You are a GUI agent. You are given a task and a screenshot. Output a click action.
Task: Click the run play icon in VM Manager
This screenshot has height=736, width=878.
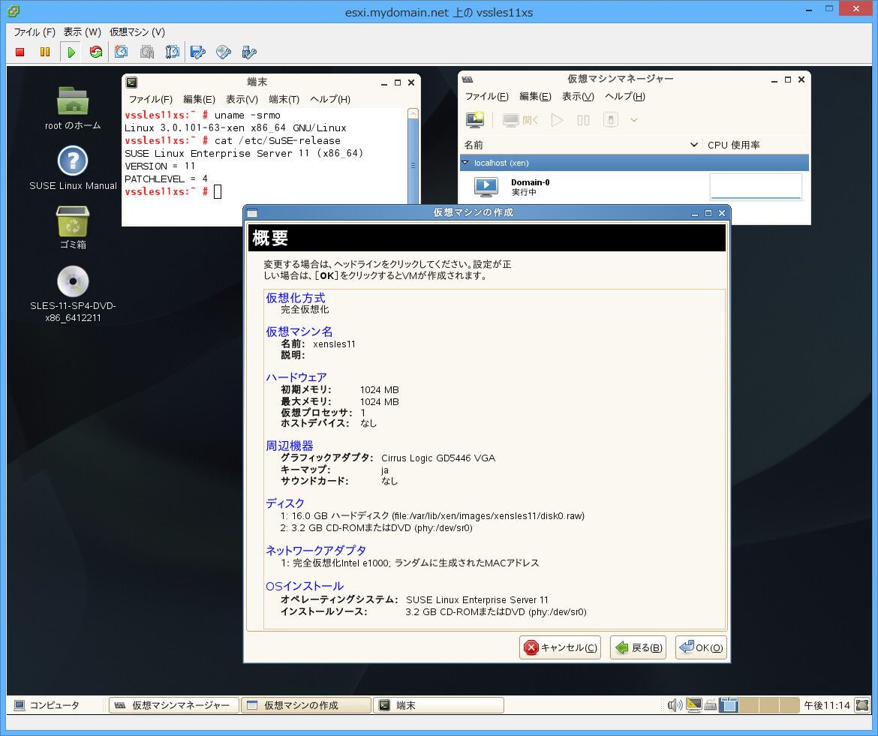tap(557, 120)
